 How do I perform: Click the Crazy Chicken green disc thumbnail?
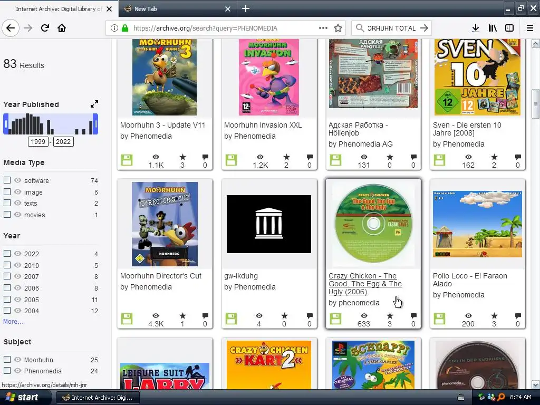pyautogui.click(x=373, y=224)
